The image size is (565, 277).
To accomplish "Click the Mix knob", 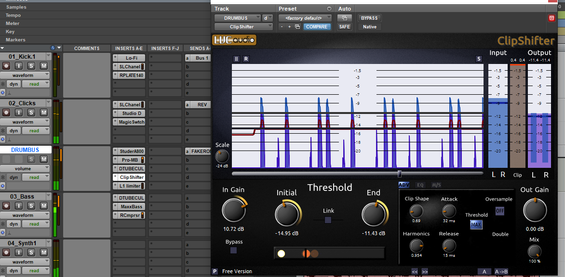I will click(534, 252).
